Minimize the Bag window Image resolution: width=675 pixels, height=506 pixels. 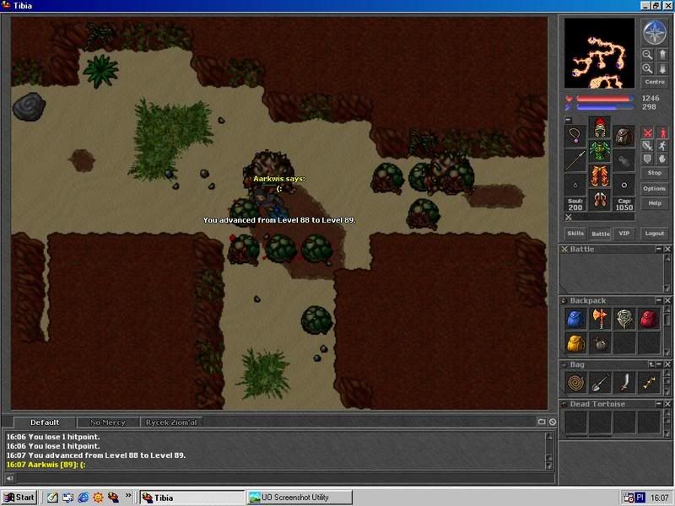(659, 364)
